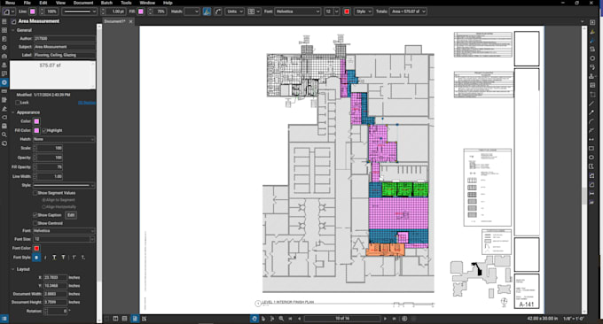Toggle the Bold font style button

[x=36, y=258]
